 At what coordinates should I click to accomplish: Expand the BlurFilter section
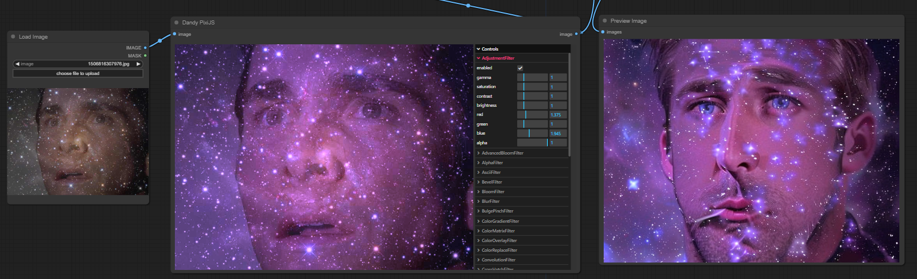click(522, 201)
